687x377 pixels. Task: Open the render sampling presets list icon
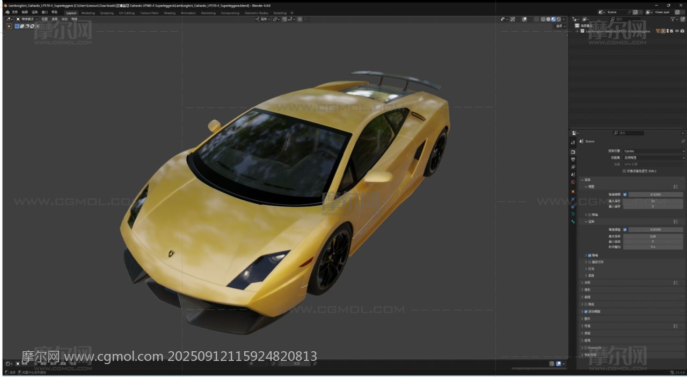(x=676, y=221)
